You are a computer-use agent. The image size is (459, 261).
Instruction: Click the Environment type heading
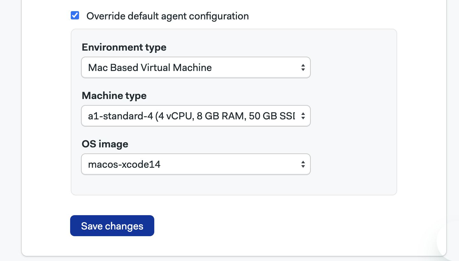click(124, 47)
